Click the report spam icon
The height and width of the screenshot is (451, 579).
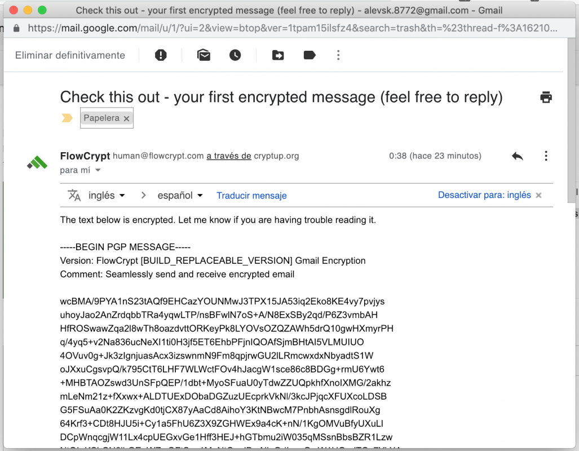[x=161, y=55]
